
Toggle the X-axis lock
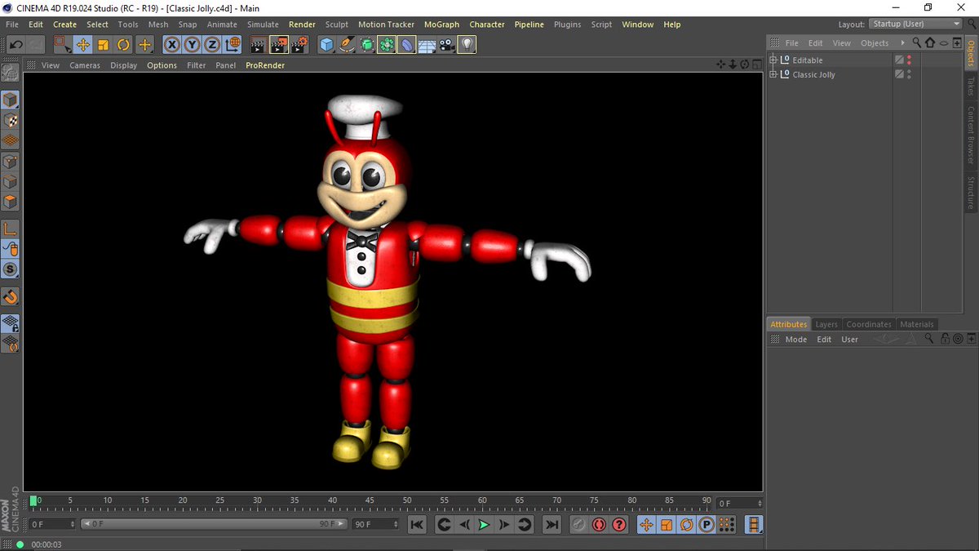(x=172, y=45)
